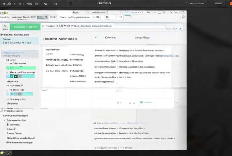Click the wide teal button ending the lower icon strip

28,94
